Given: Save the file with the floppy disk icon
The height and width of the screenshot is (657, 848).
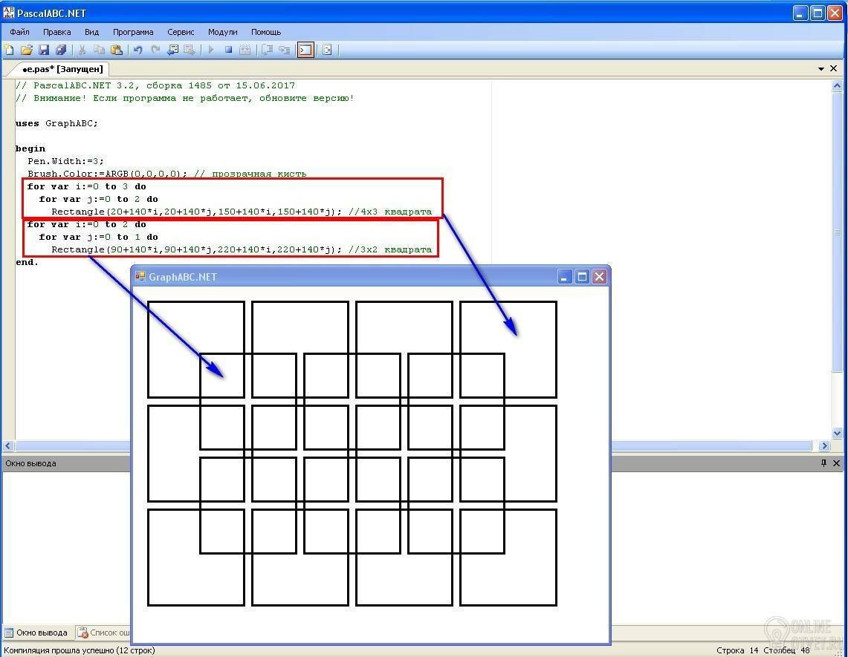Looking at the screenshot, I should [44, 50].
